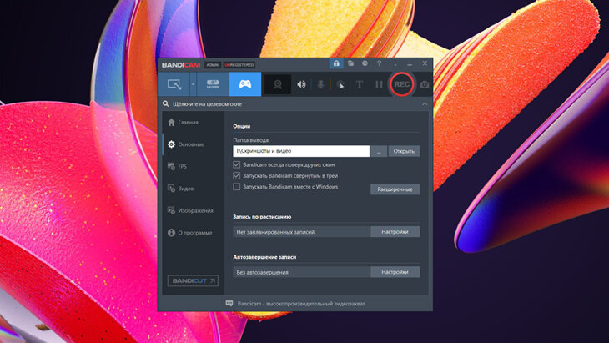Switch to HDMI device recording mode
The image size is (609, 343).
click(212, 84)
